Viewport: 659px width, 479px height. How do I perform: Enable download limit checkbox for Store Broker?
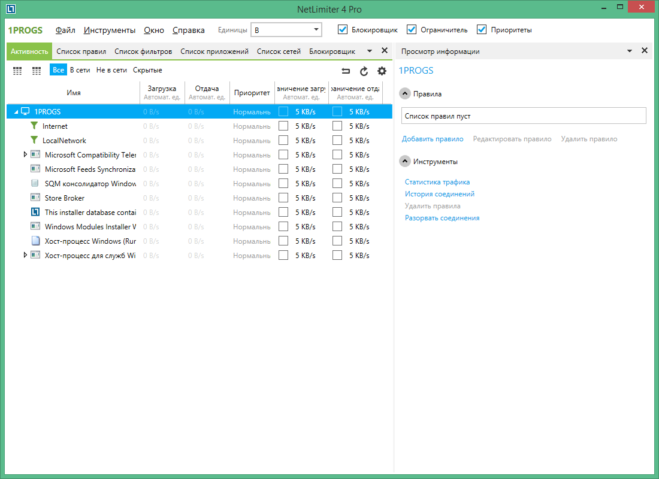(283, 198)
